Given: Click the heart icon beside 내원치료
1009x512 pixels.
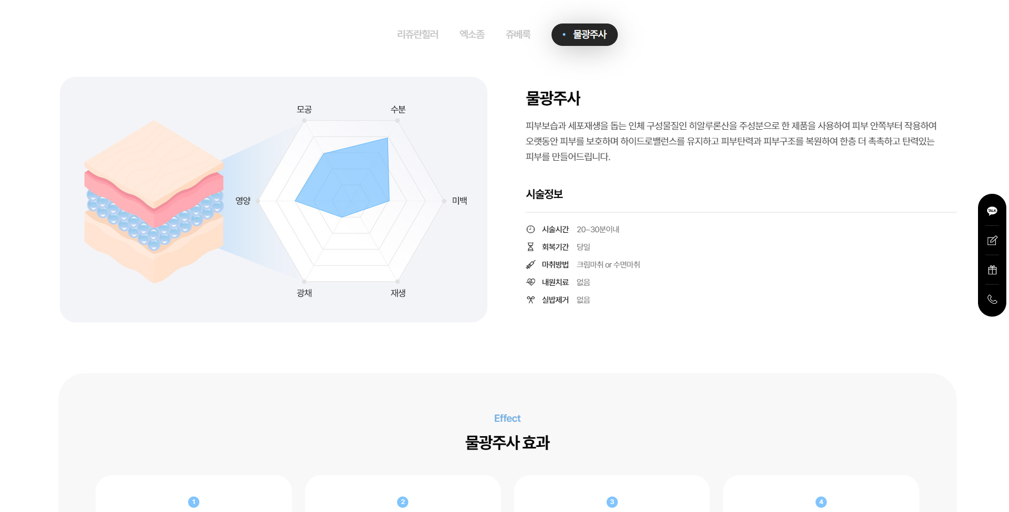Looking at the screenshot, I should (x=530, y=282).
